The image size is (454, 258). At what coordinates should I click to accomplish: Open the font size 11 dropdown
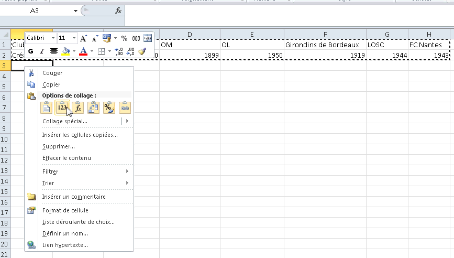point(74,38)
